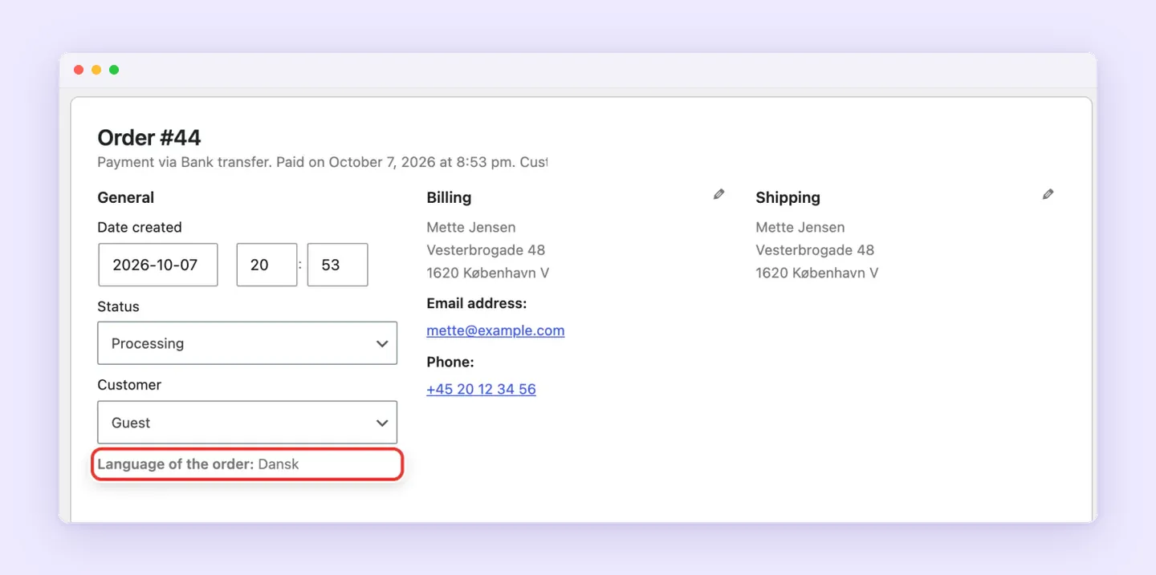Click 1620 København V in Billing
The image size is (1156, 575).
click(488, 273)
